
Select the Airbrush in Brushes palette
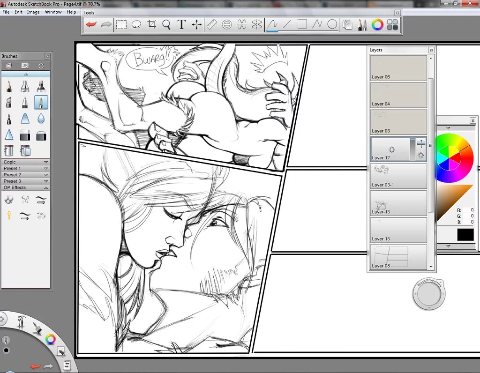click(x=25, y=86)
